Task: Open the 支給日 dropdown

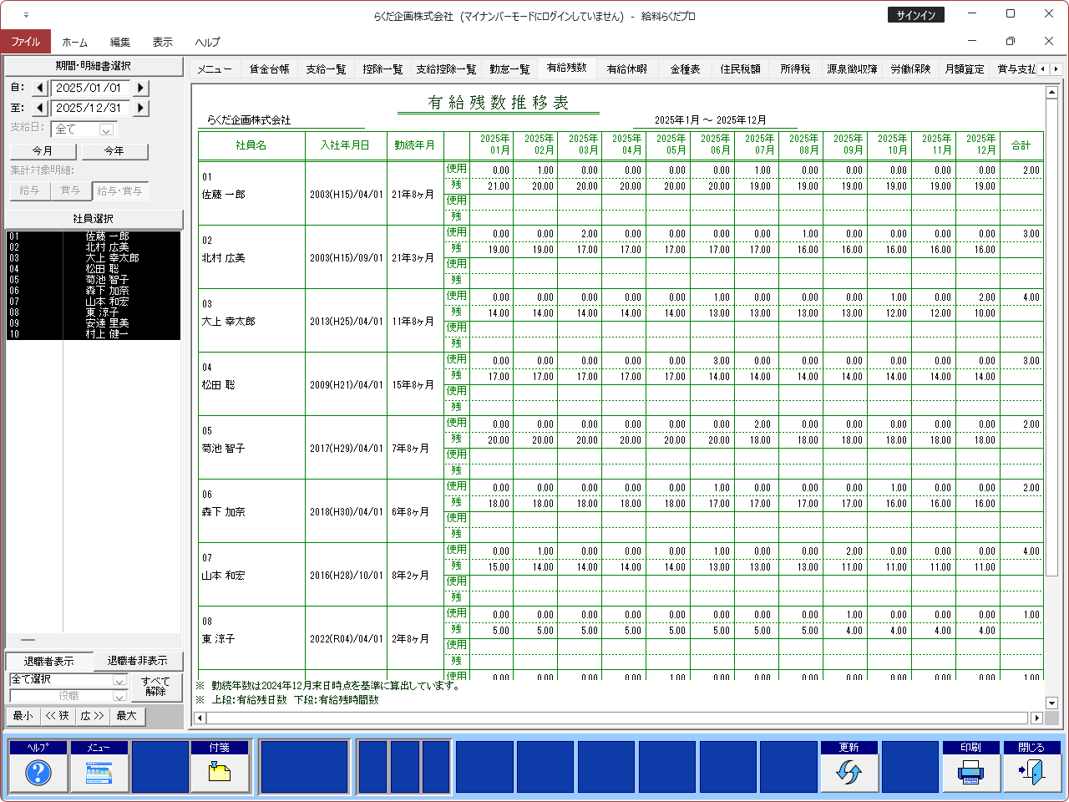Action: pyautogui.click(x=106, y=129)
